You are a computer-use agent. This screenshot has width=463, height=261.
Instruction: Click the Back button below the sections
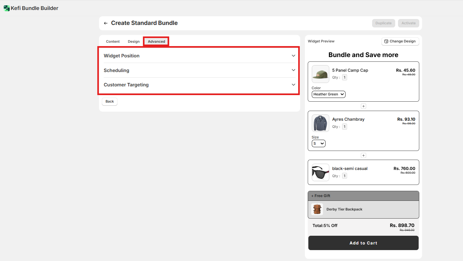(x=110, y=101)
